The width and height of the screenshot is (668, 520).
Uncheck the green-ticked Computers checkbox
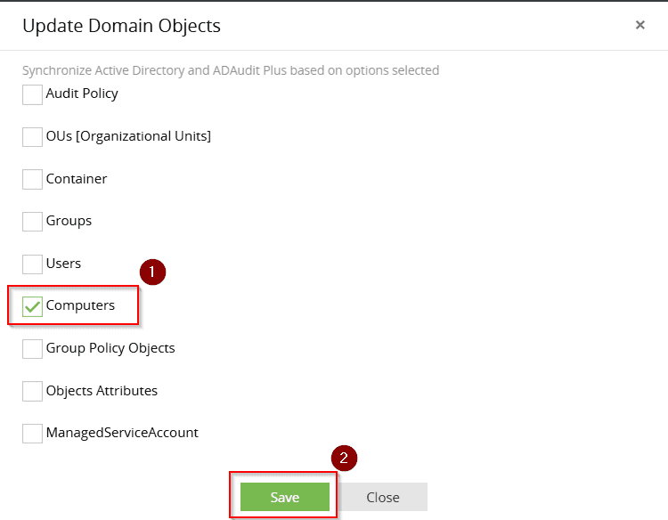pos(32,306)
